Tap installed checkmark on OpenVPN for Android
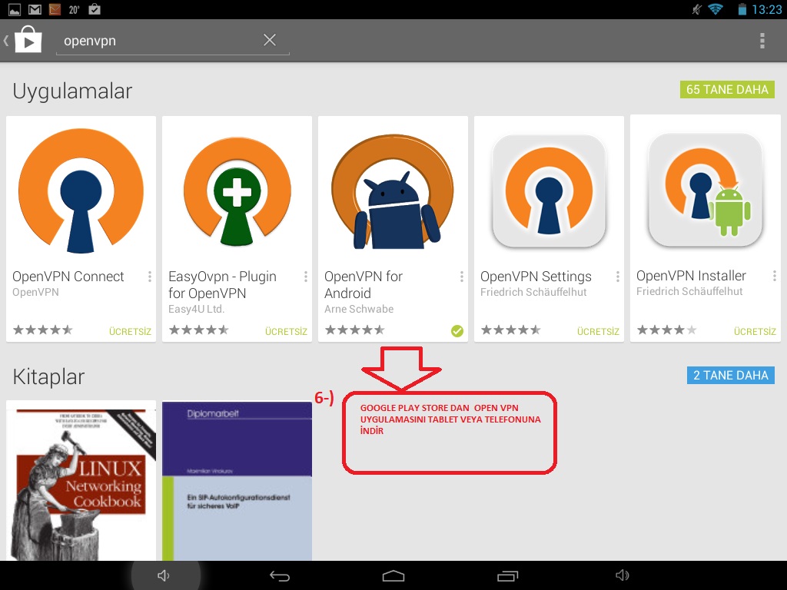The width and height of the screenshot is (787, 590). (x=457, y=331)
